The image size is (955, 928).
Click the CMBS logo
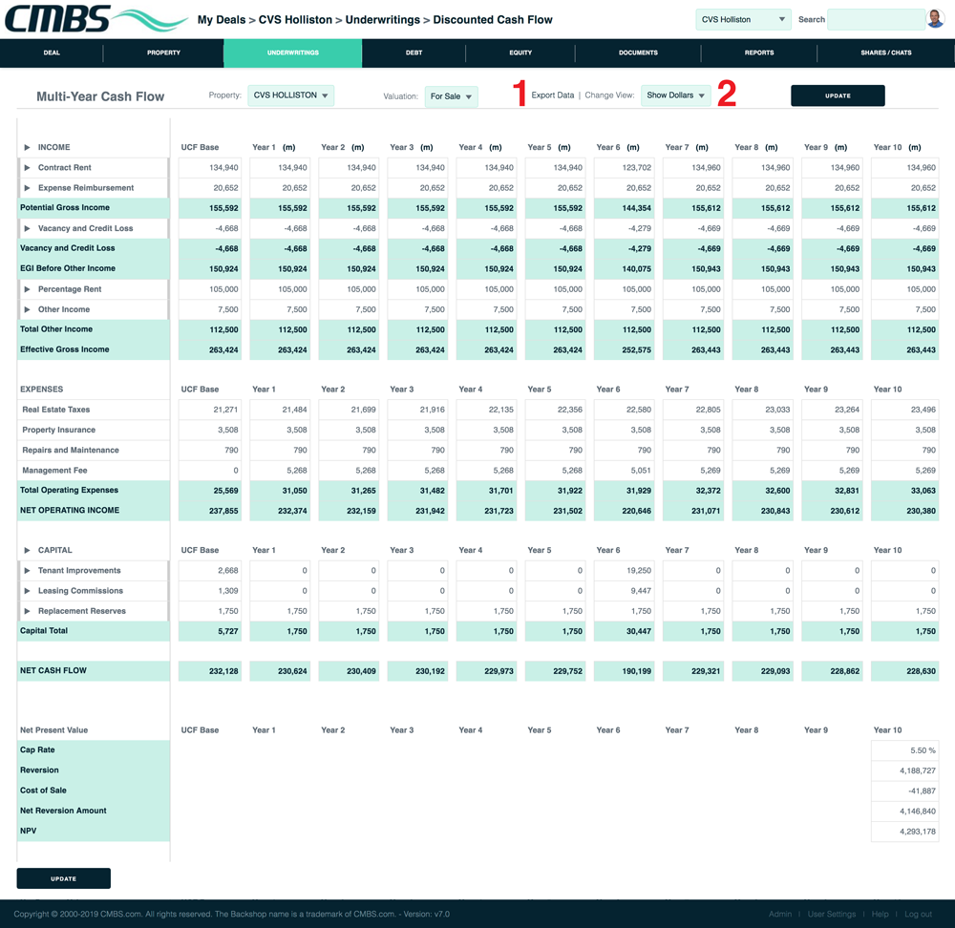point(96,19)
